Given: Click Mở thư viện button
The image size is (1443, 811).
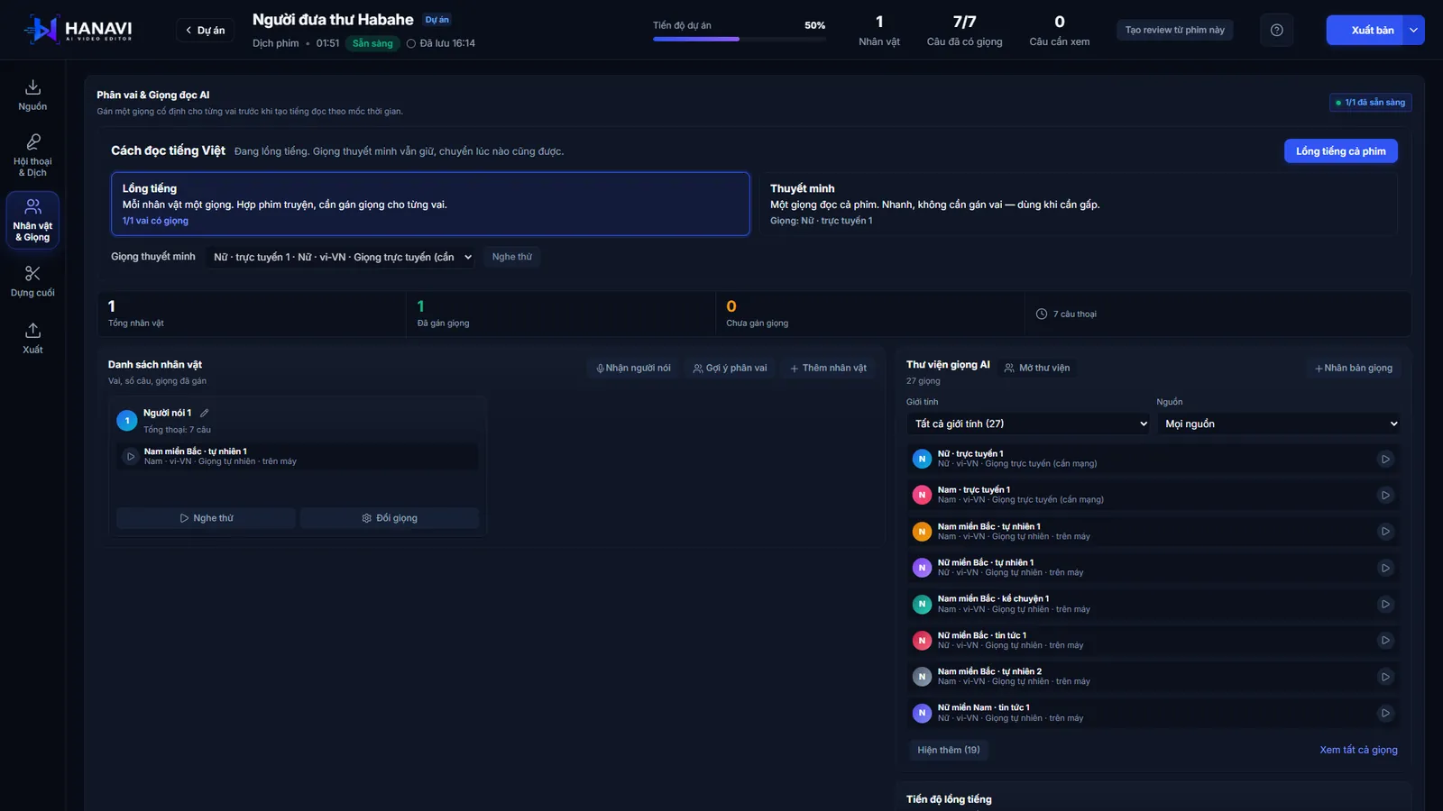Looking at the screenshot, I should 1037,368.
